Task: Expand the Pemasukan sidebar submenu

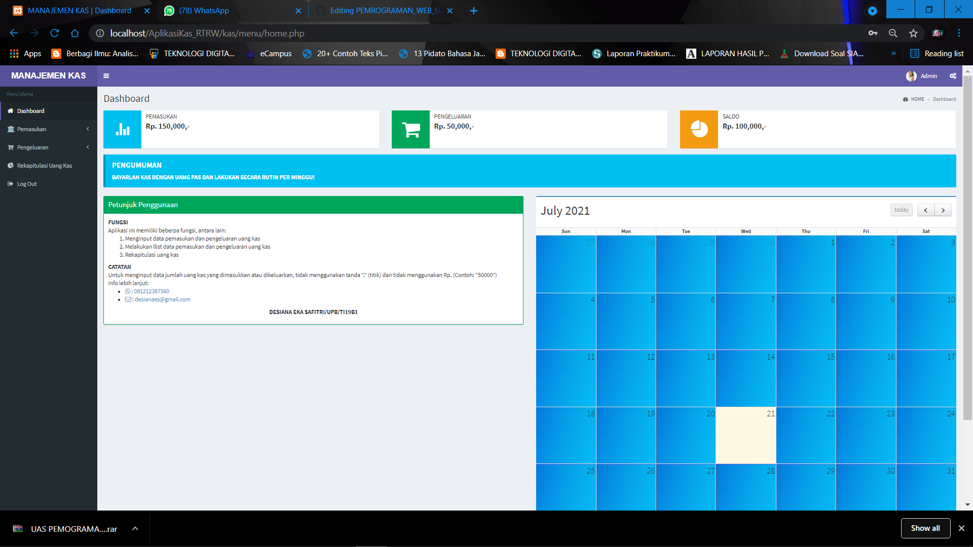Action: coord(49,129)
